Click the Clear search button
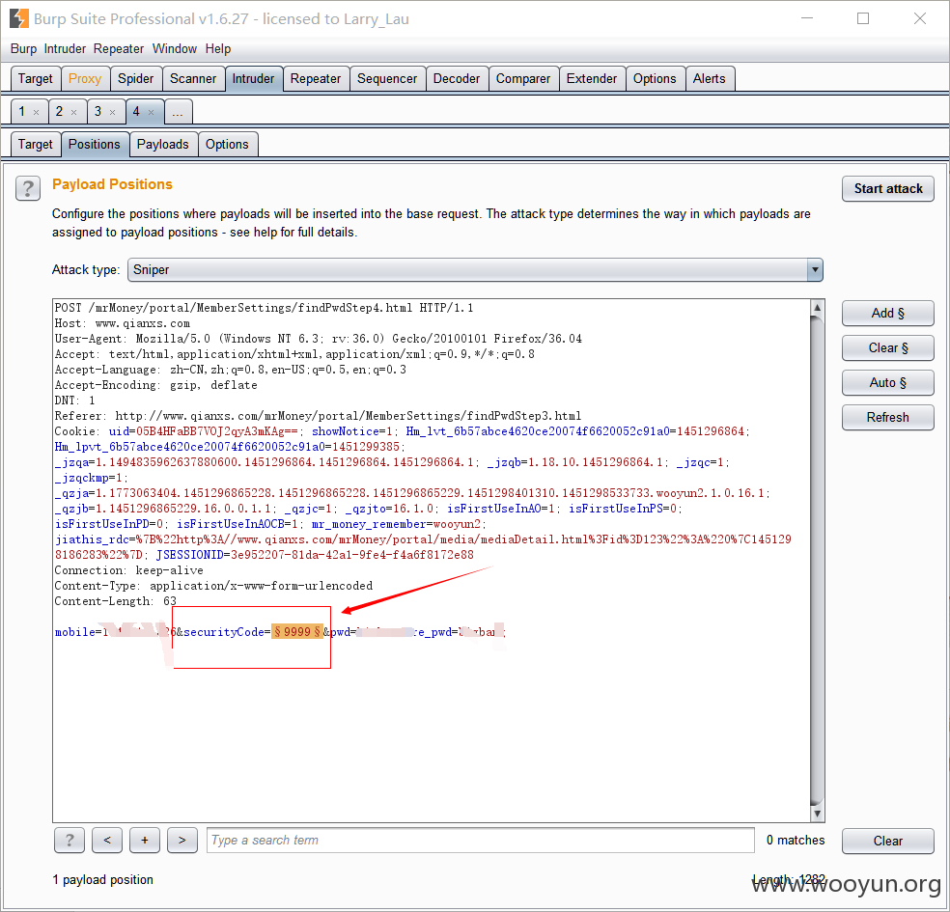The width and height of the screenshot is (950, 912). click(887, 841)
